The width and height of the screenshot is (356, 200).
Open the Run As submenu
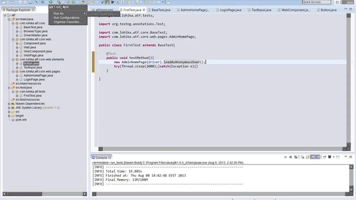(x=68, y=13)
